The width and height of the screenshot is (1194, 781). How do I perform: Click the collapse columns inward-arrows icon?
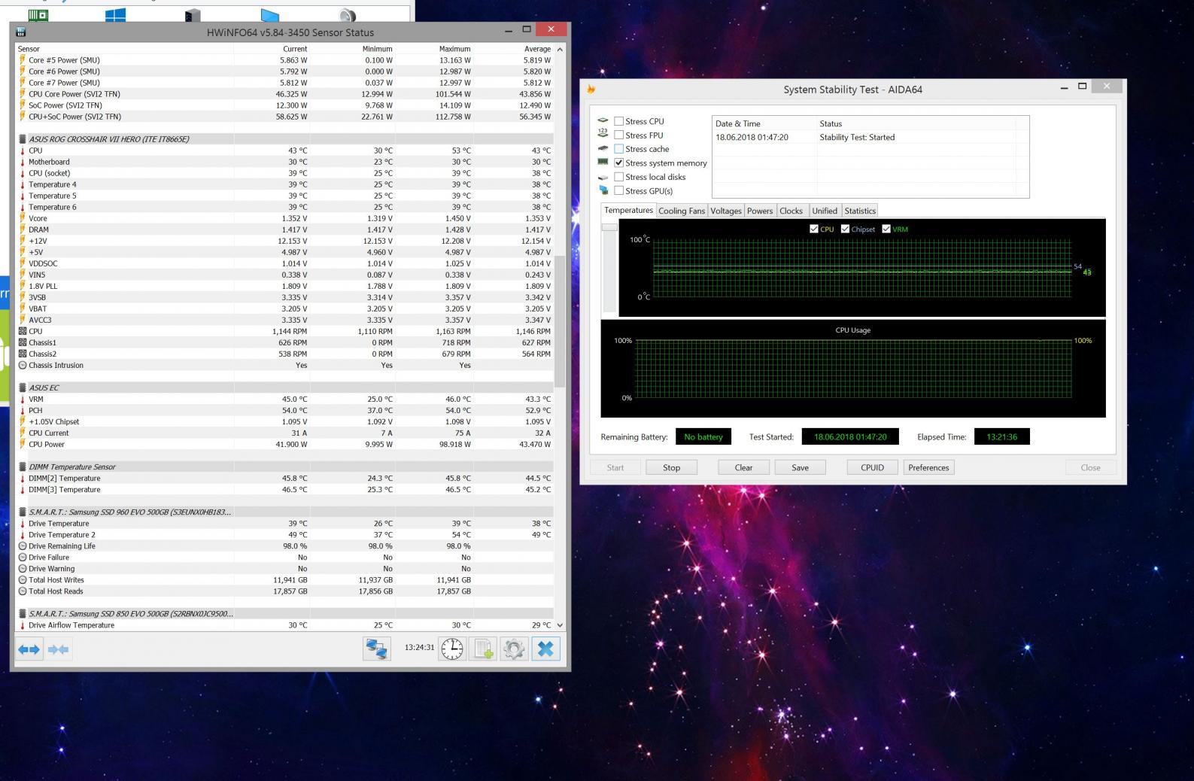pyautogui.click(x=59, y=649)
